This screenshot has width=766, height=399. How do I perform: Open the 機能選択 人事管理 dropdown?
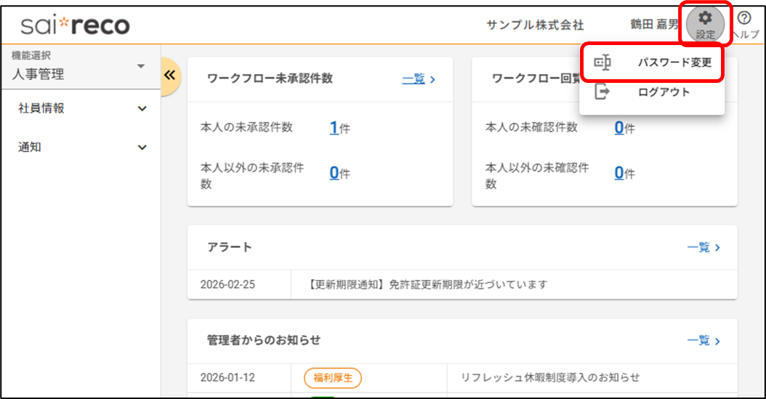pos(80,67)
